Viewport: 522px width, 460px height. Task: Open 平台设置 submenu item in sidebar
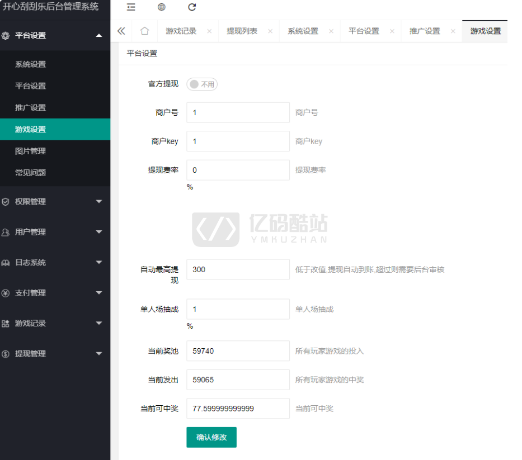click(x=55, y=86)
